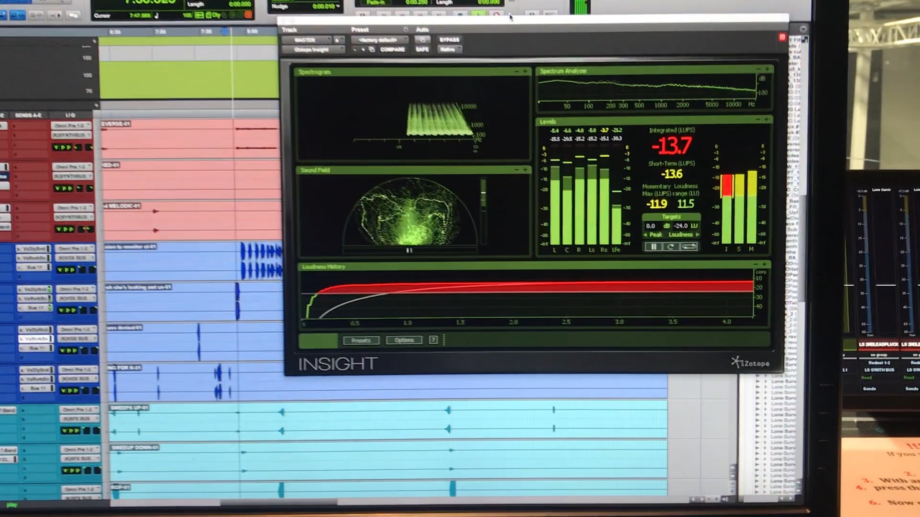Maximize the Levels panel
Viewport: 920px width, 517px height.
766,120
